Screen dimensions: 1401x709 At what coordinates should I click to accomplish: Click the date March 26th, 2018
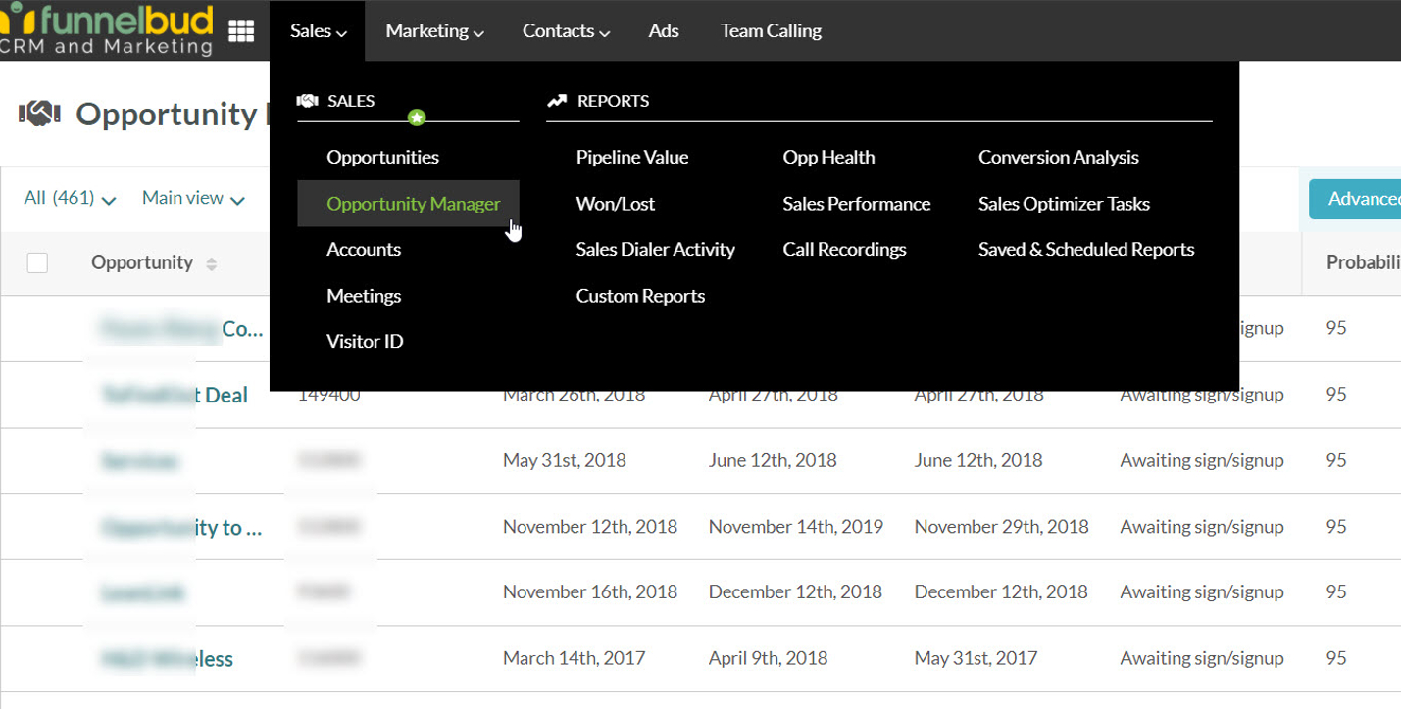pyautogui.click(x=574, y=395)
